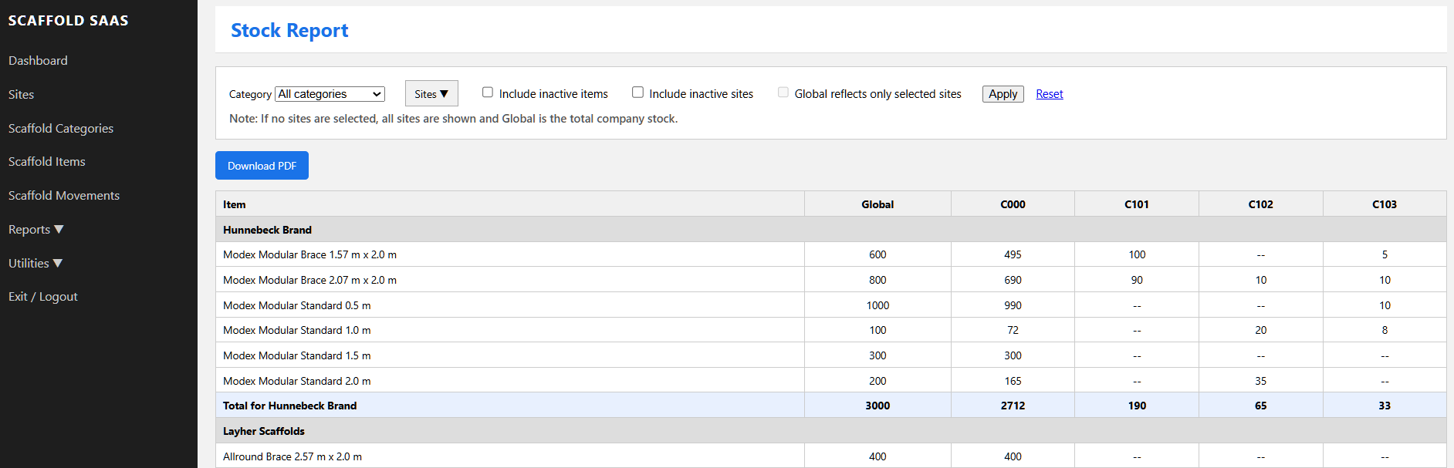Viewport: 1454px width, 468px height.
Task: Click the C102 column header
Action: pos(1261,204)
